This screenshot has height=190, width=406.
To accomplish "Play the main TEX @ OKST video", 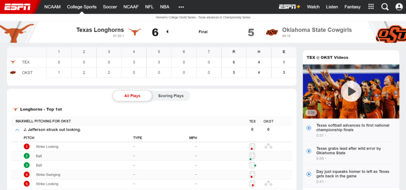I will 351,91.
